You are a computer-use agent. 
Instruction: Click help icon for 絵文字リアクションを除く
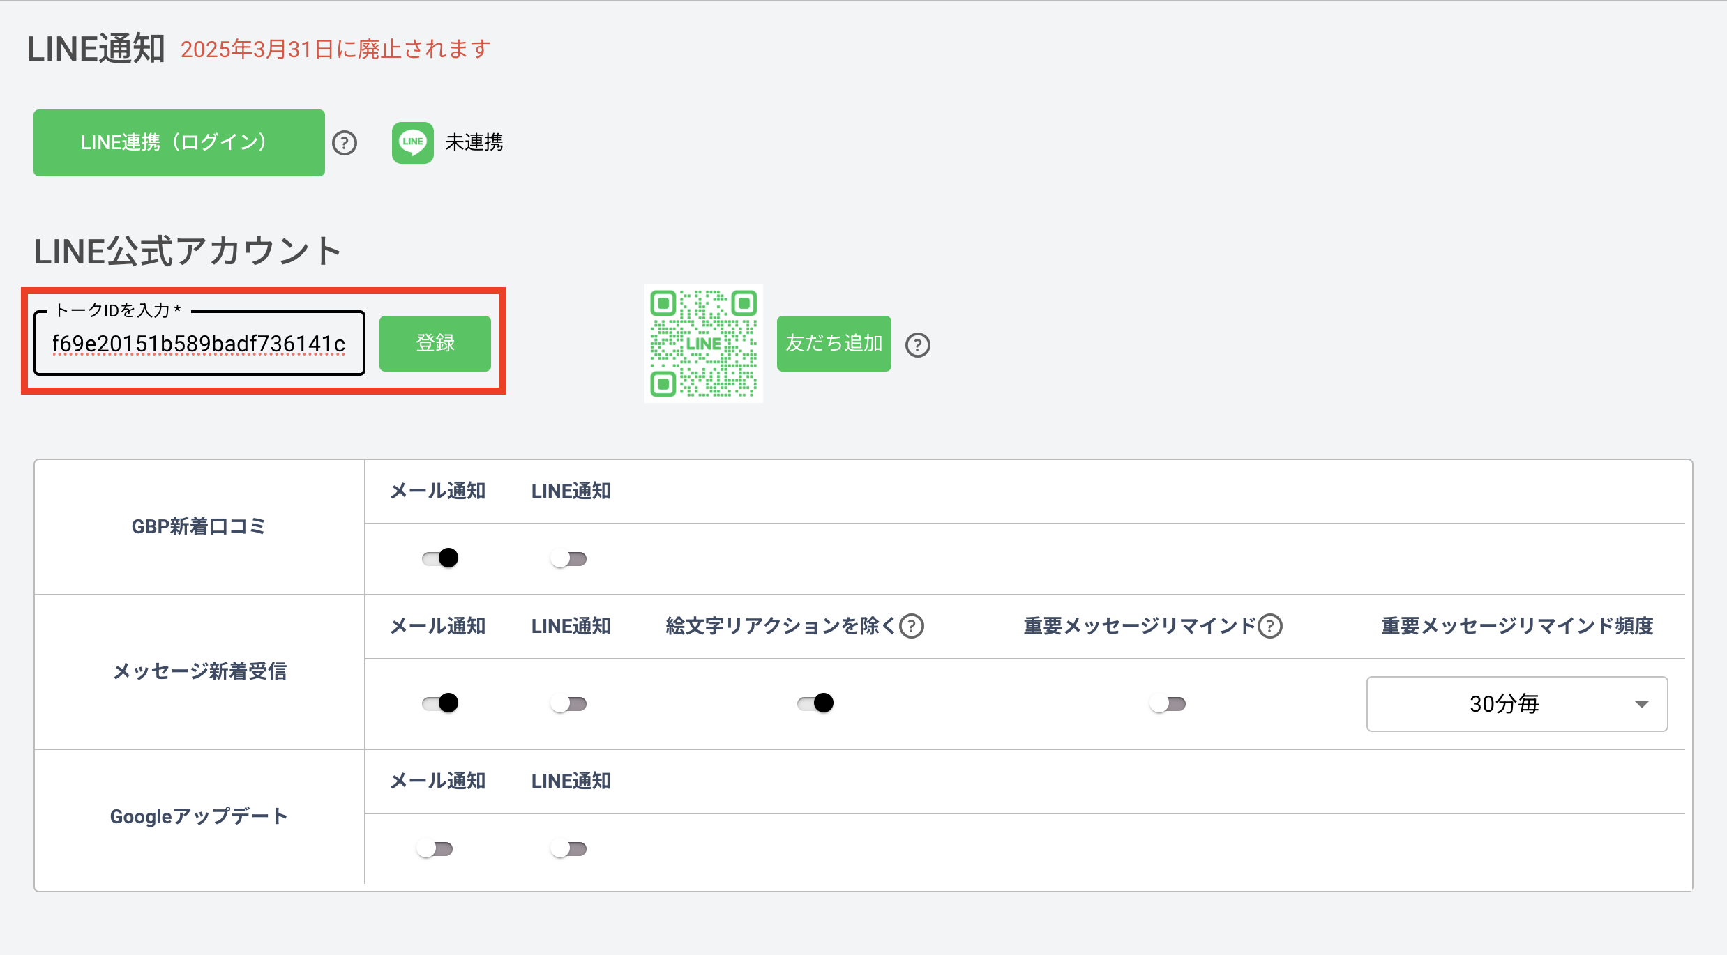tap(912, 626)
